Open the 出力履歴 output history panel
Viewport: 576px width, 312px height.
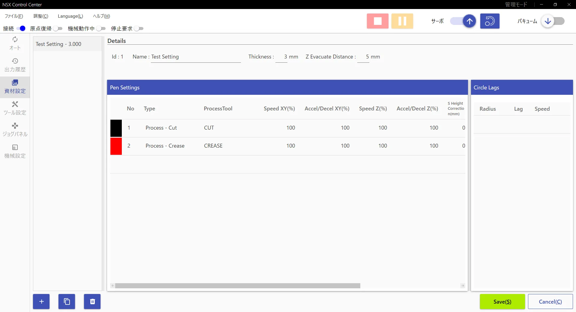pos(15,65)
